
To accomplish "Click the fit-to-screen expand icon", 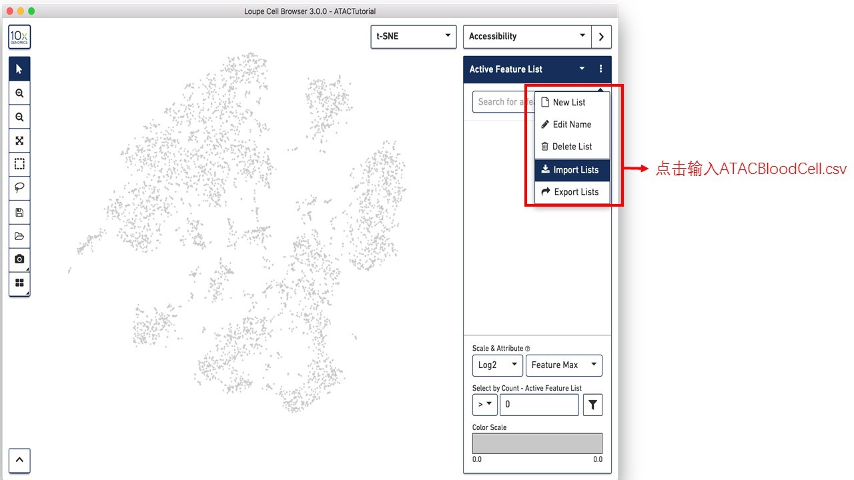I will click(19, 141).
